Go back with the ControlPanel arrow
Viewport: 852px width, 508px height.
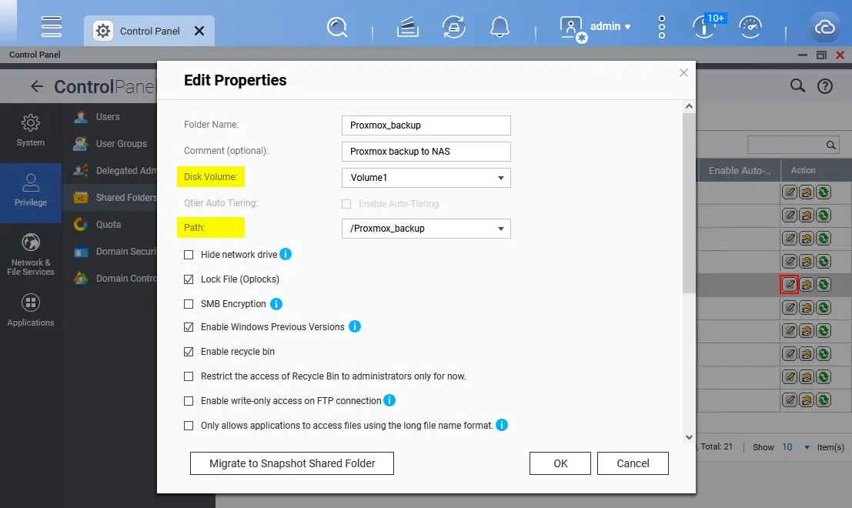(36, 86)
